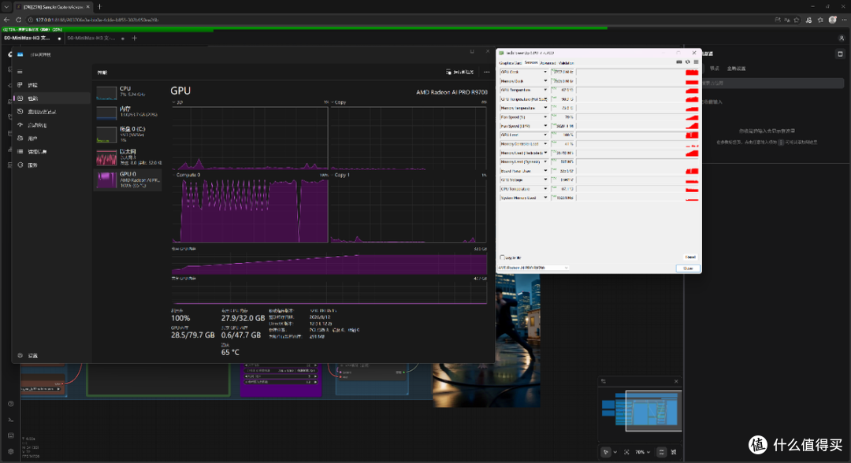The width and height of the screenshot is (851, 463).
Task: Open Memory Temperature sensor dropdown arrow
Action: point(545,108)
